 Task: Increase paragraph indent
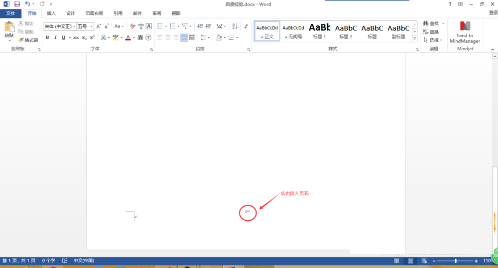pos(208,26)
